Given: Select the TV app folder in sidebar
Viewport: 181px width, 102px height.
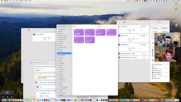Looking at the screenshot, I should tap(64, 33).
